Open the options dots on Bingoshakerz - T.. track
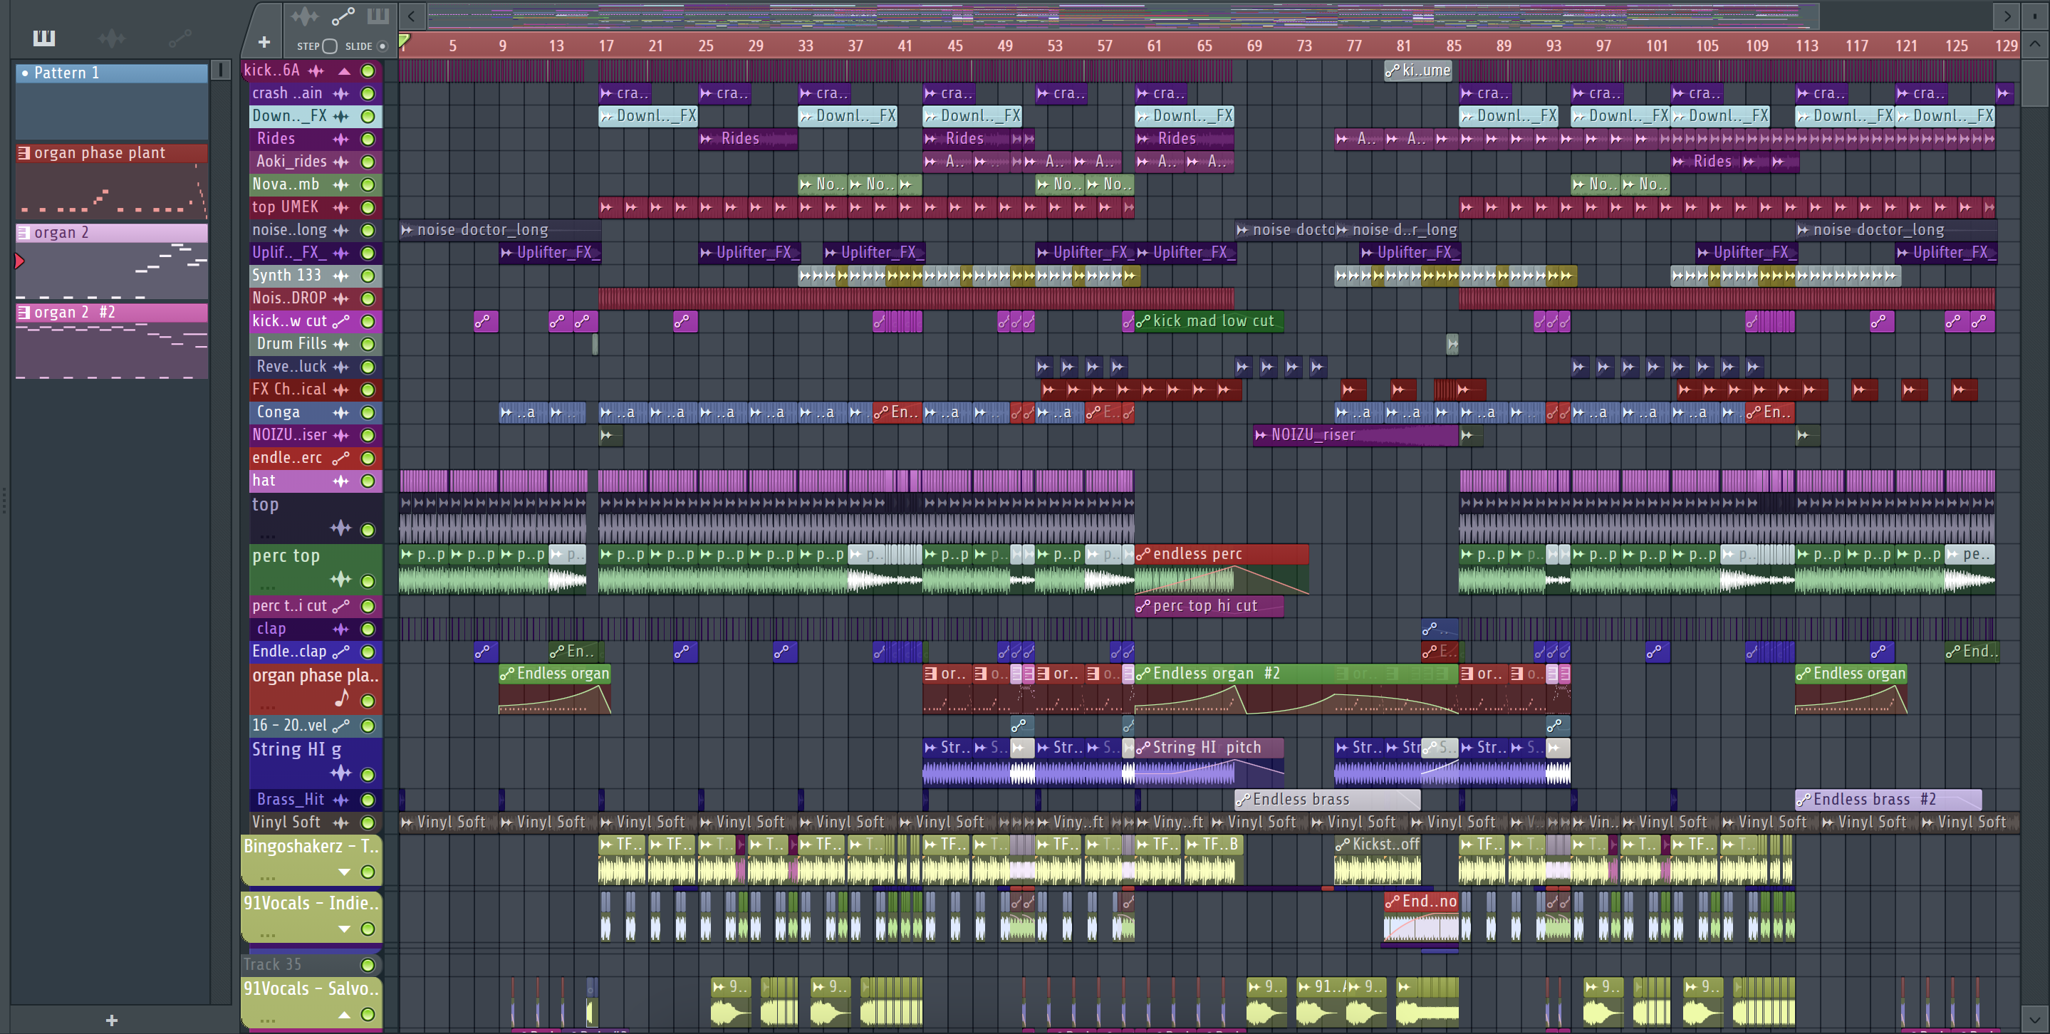 tap(267, 878)
